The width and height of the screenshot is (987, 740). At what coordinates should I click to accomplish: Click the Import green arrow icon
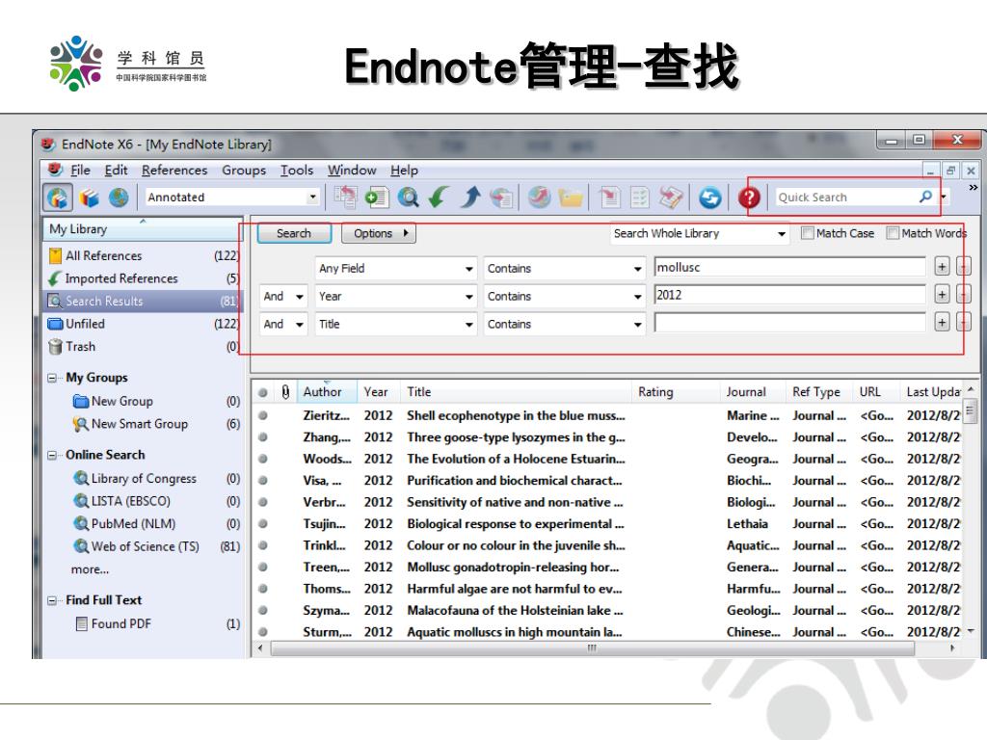click(x=439, y=198)
